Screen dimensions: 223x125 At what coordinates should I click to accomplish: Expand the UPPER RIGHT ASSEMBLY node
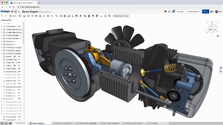(2, 48)
